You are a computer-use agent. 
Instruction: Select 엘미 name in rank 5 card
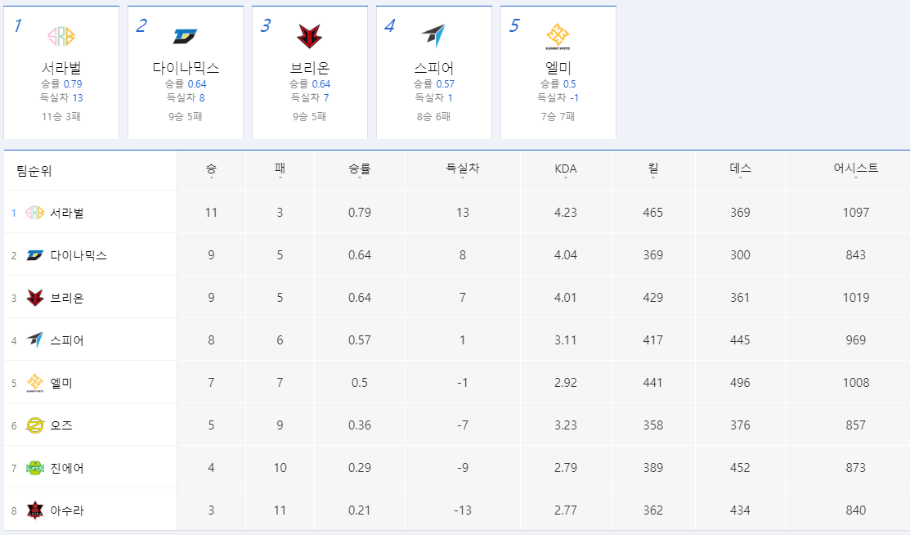coord(558,68)
